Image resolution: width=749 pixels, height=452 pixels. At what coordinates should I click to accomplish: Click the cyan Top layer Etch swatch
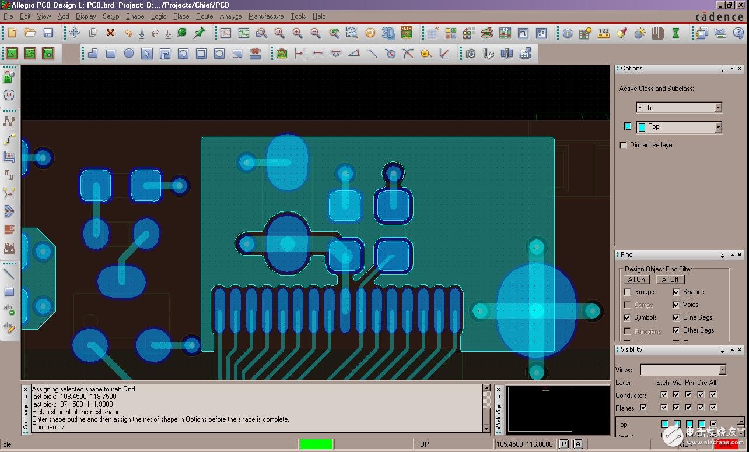click(x=665, y=424)
